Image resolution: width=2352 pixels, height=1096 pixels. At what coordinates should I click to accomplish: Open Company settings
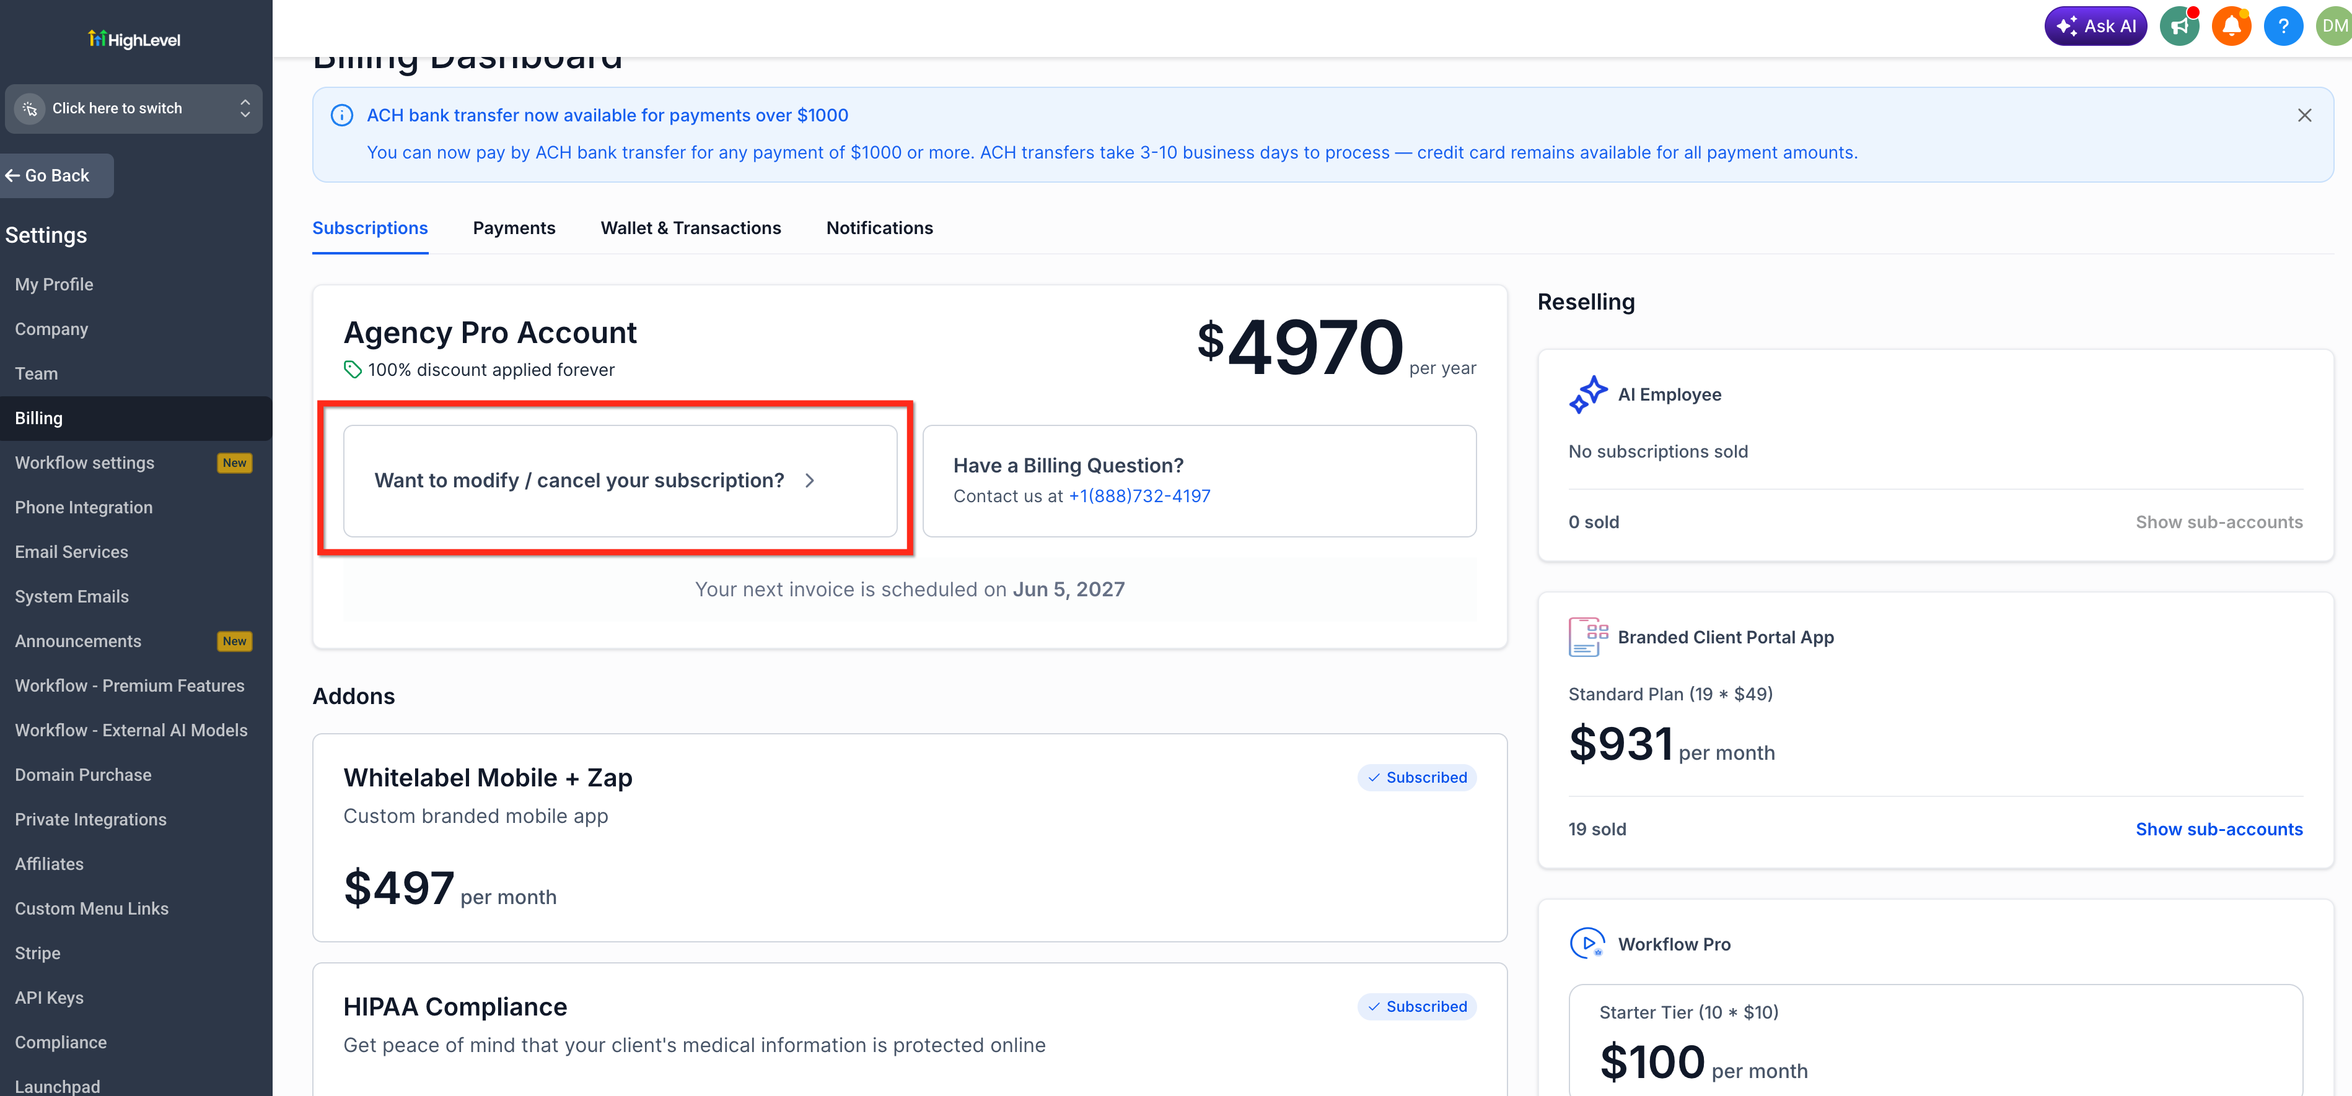pos(51,329)
